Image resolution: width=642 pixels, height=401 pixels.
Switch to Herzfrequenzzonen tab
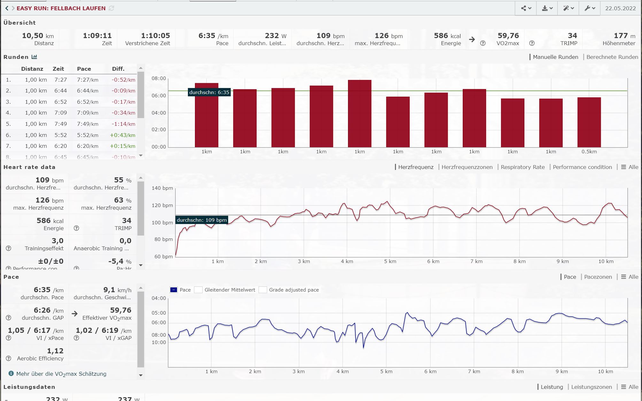pyautogui.click(x=467, y=167)
